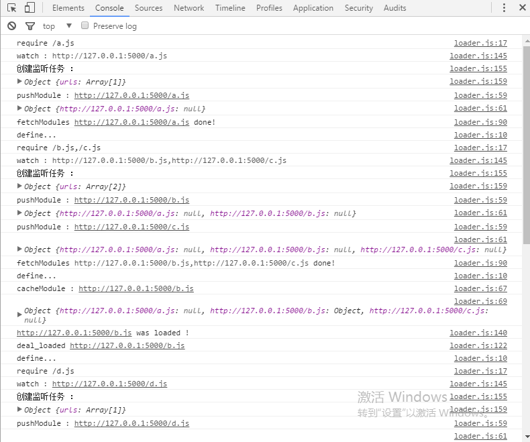Viewport: 530px width, 442px height.
Task: Expand Object where b.js is Object
Action: (x=19, y=315)
